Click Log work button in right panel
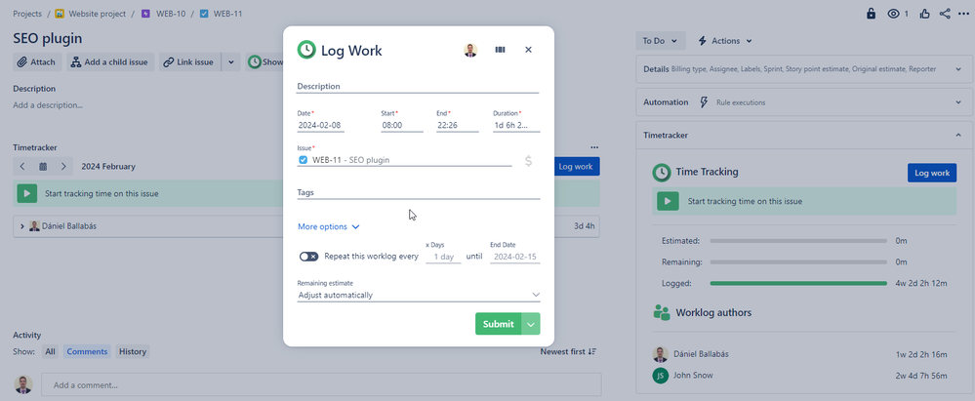Image resolution: width=975 pixels, height=401 pixels. (931, 173)
